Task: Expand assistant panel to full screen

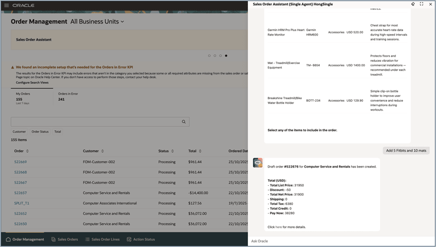Action: tap(422, 4)
